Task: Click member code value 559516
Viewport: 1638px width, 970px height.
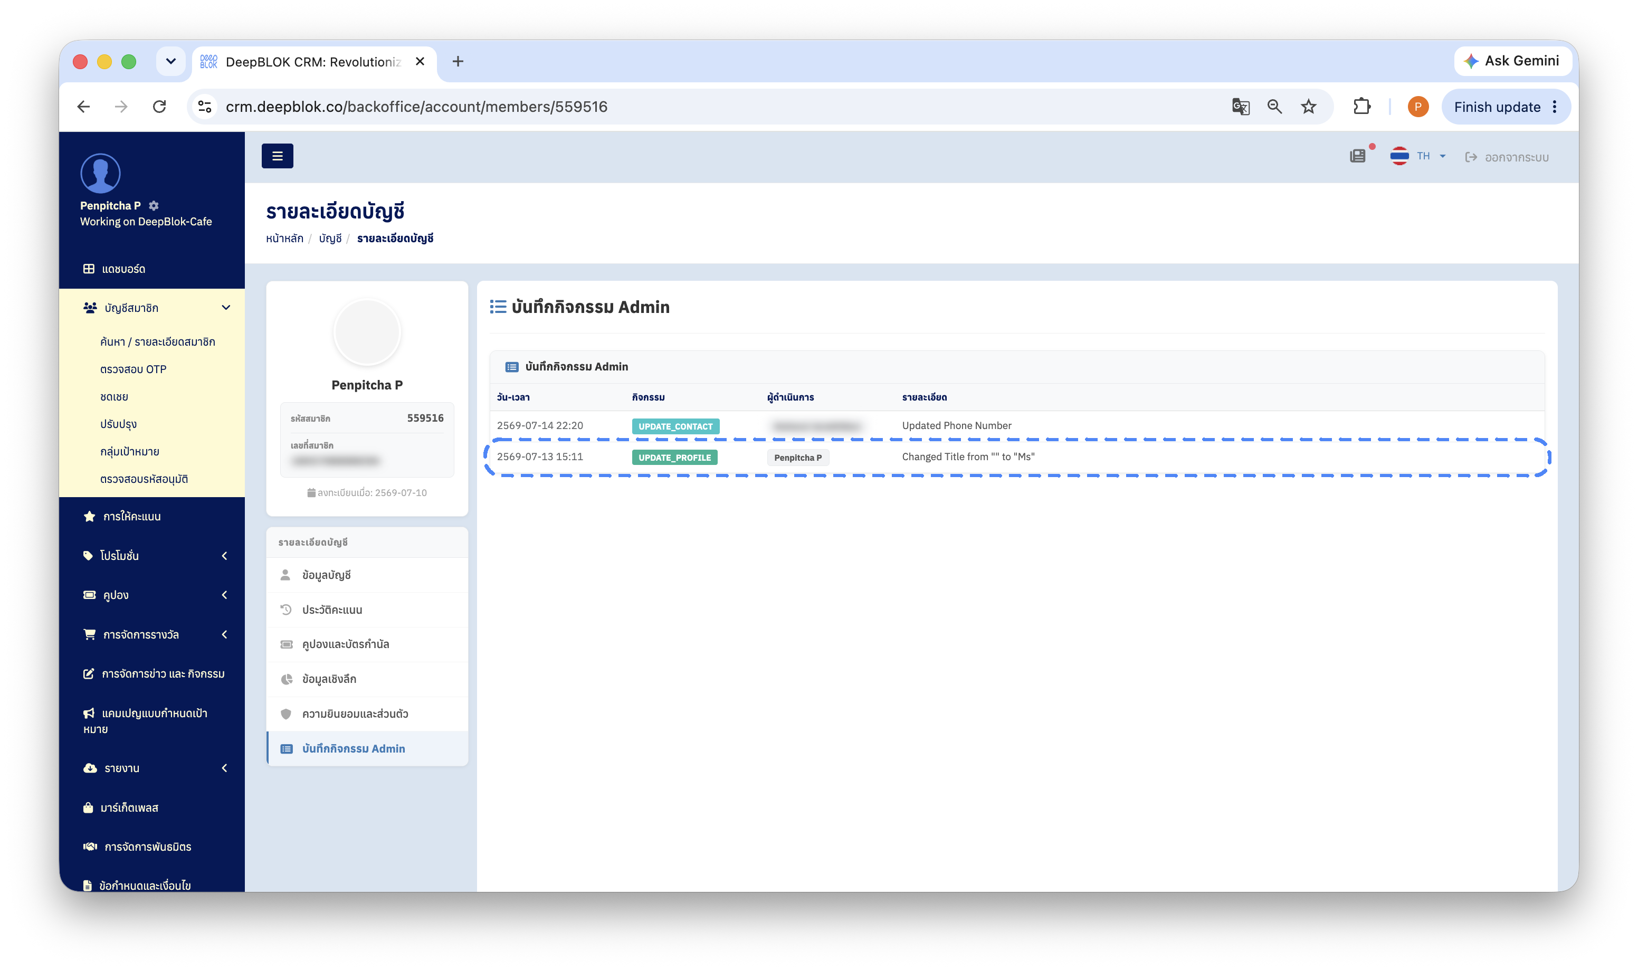Action: tap(425, 419)
